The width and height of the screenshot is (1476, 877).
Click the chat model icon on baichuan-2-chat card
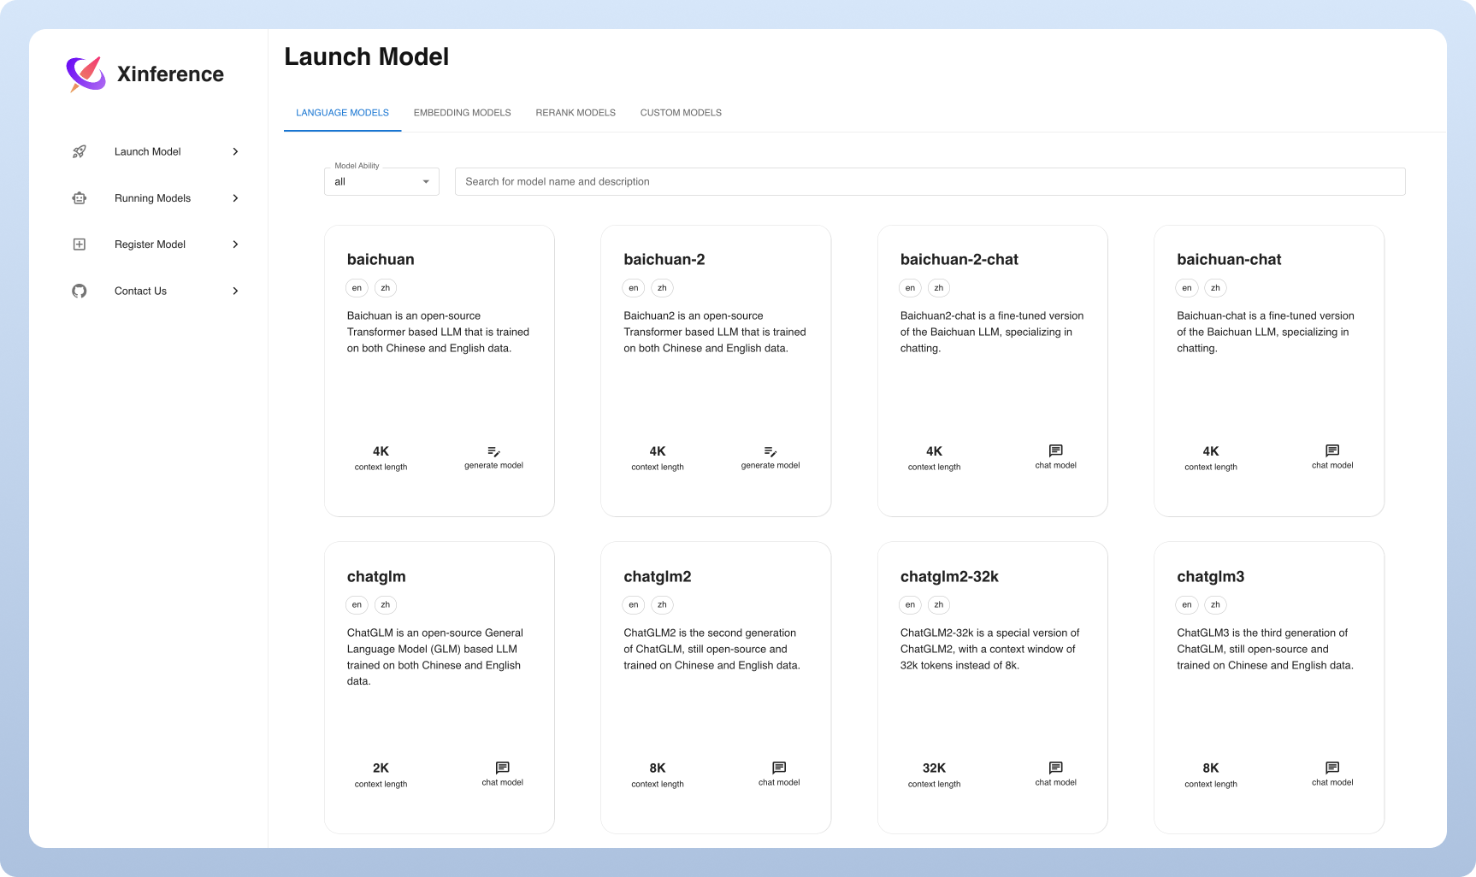click(x=1055, y=450)
